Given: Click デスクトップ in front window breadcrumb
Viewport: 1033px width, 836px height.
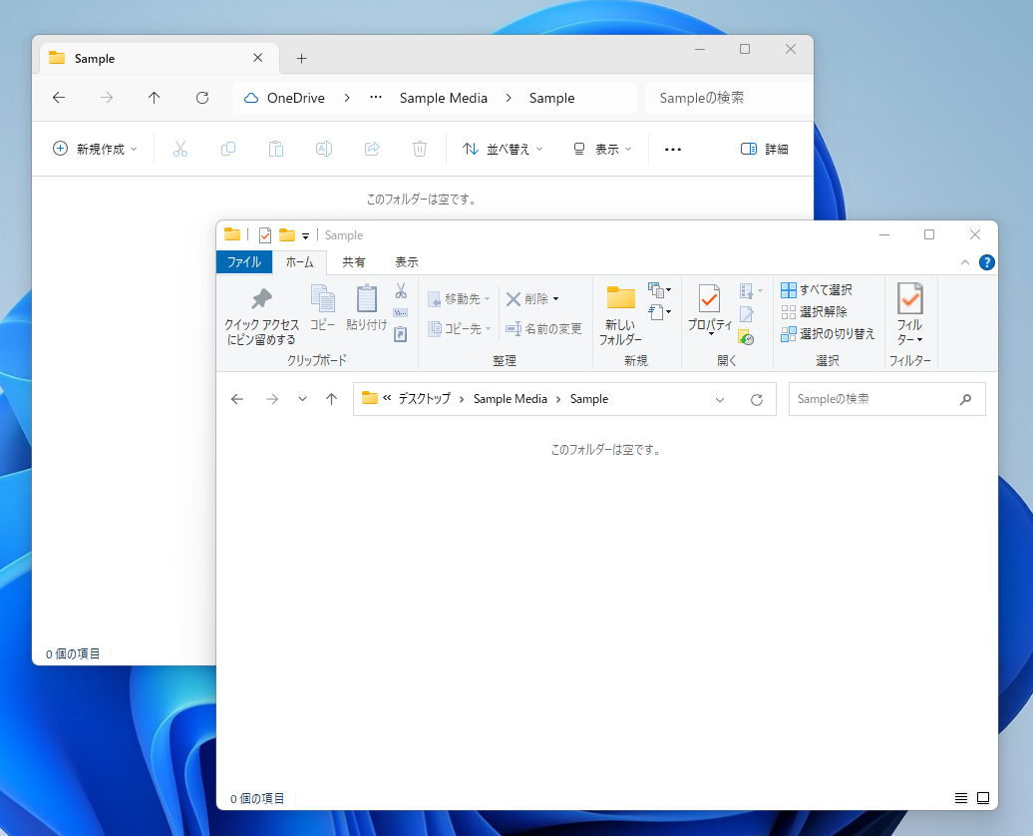Looking at the screenshot, I should pyautogui.click(x=425, y=399).
